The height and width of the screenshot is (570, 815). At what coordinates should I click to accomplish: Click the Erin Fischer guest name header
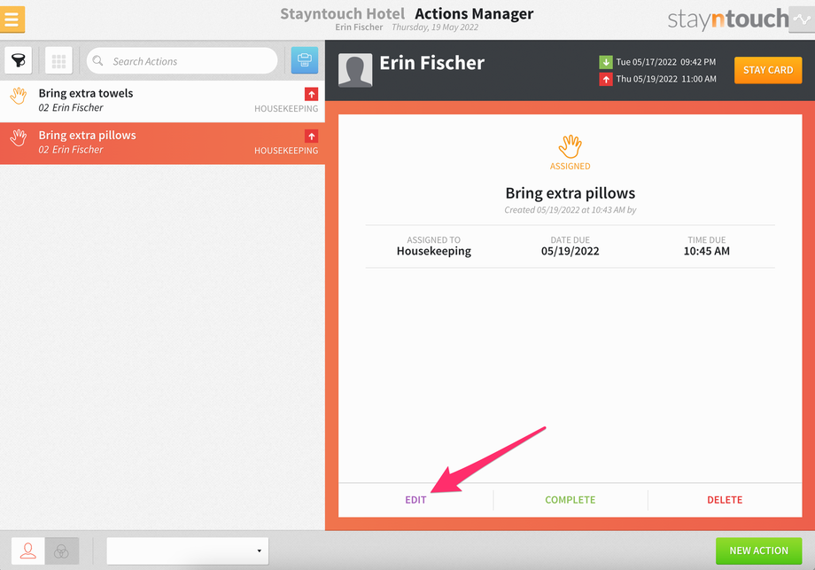coord(432,63)
